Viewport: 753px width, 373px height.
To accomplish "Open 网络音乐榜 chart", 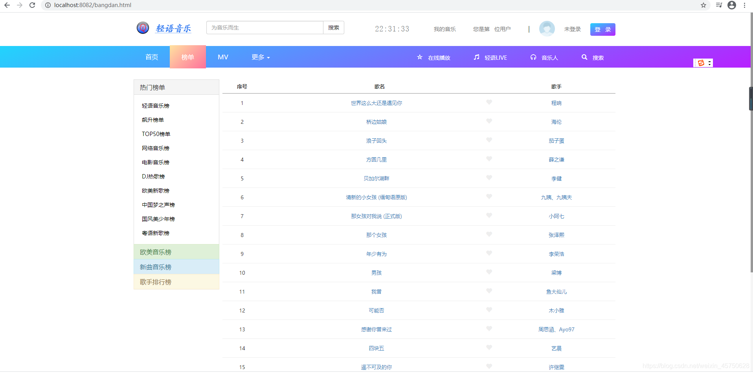I will click(x=156, y=148).
